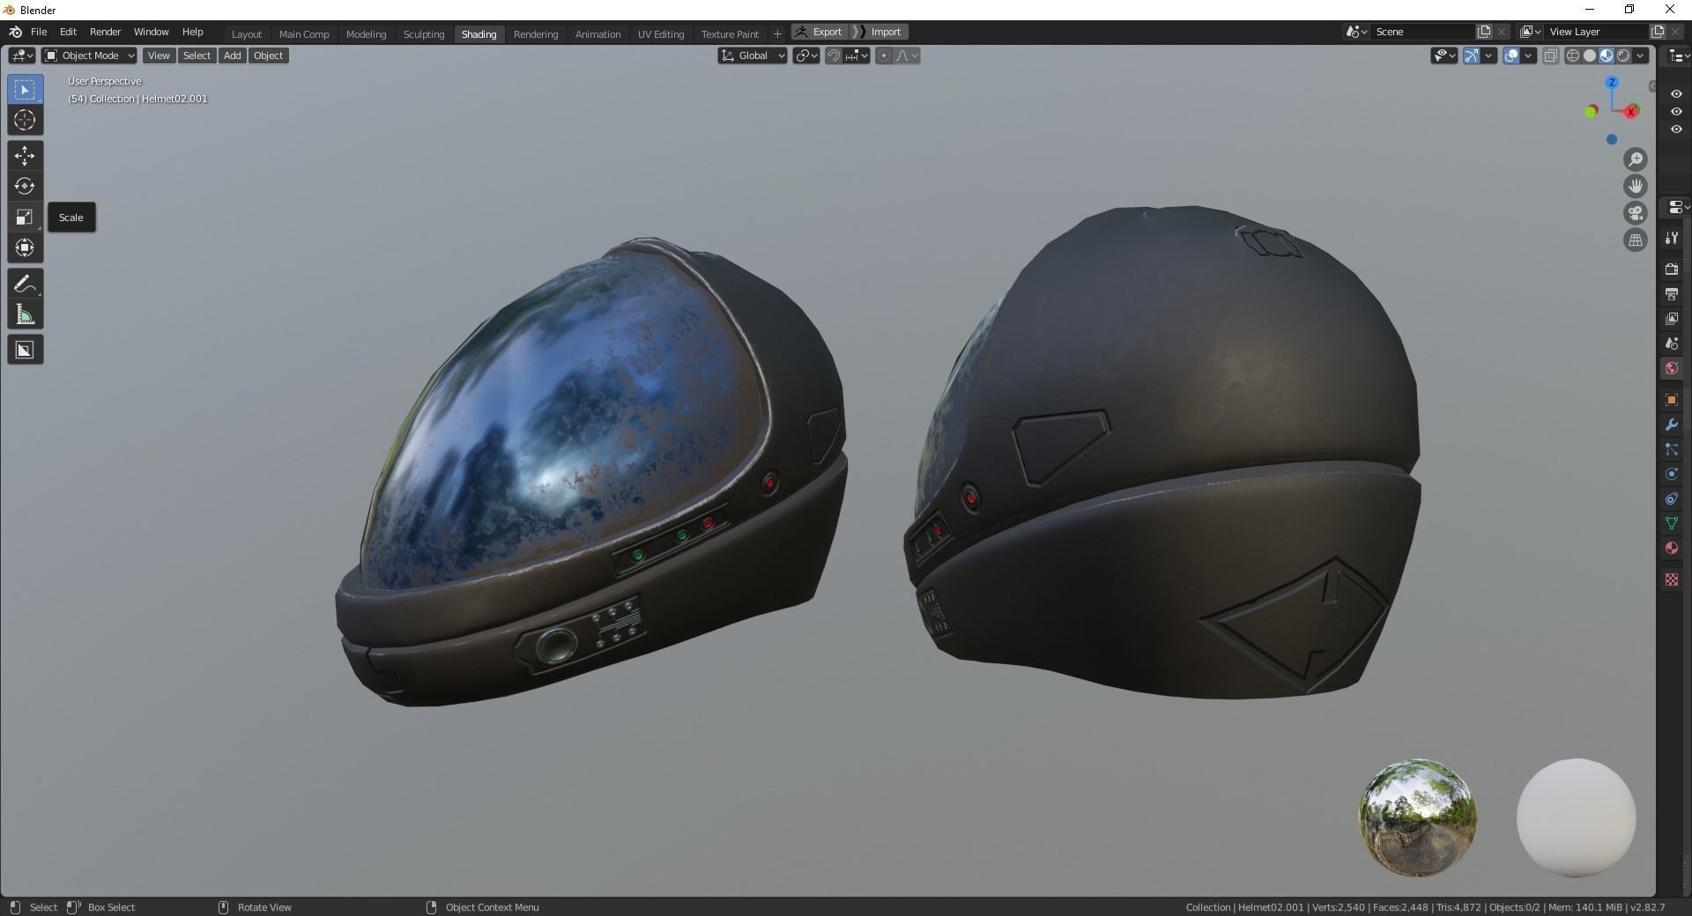Switch to the Texture Paint workspace tab
Screen dimensions: 1692x916
point(730,33)
